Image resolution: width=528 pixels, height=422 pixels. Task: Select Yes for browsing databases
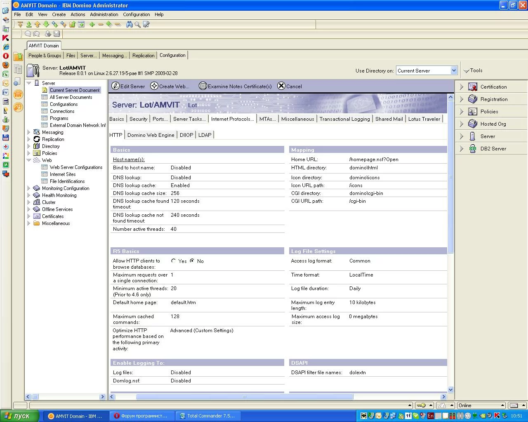point(174,261)
